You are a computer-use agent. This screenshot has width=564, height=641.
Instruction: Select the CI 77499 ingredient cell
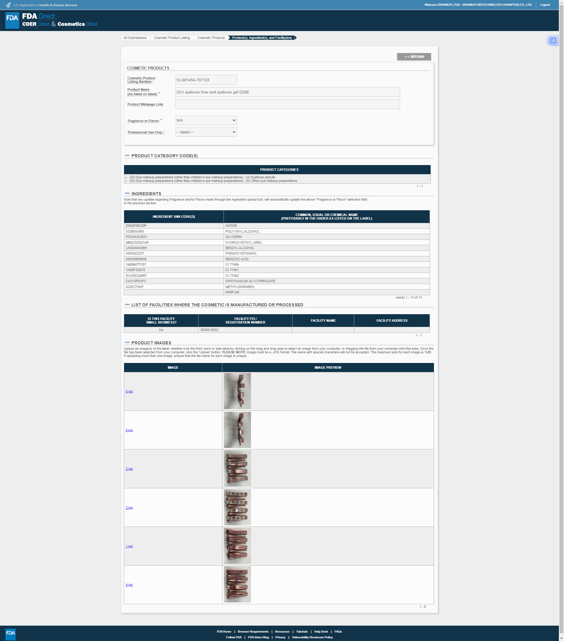327,265
